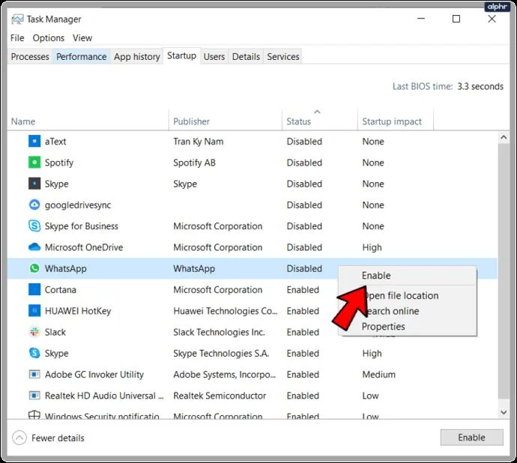This screenshot has height=463, width=517.
Task: Click the Task Manager title bar icon
Action: [x=17, y=19]
